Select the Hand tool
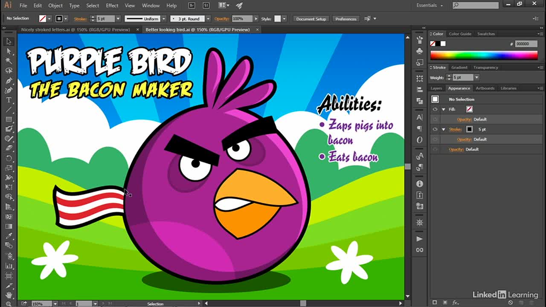 click(9, 295)
